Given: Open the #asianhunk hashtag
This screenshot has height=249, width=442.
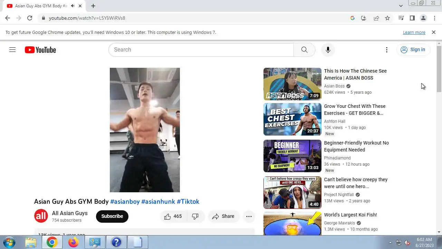Looking at the screenshot, I should pyautogui.click(x=158, y=202).
